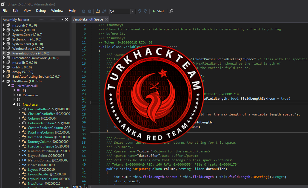The width and height of the screenshot is (308, 188).
Task: Open the File menu
Action: (5, 11)
